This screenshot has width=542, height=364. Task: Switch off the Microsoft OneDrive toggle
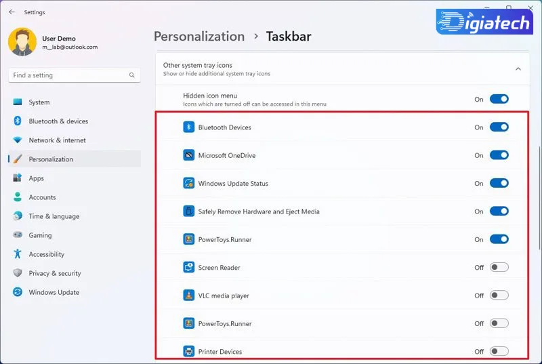click(499, 155)
